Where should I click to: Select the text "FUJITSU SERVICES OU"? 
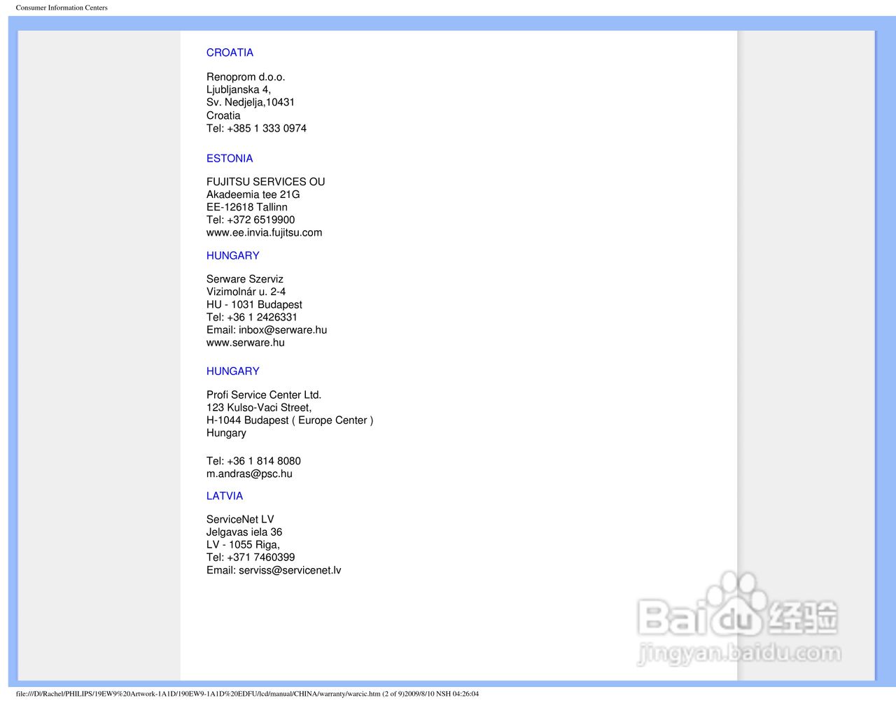click(x=266, y=182)
